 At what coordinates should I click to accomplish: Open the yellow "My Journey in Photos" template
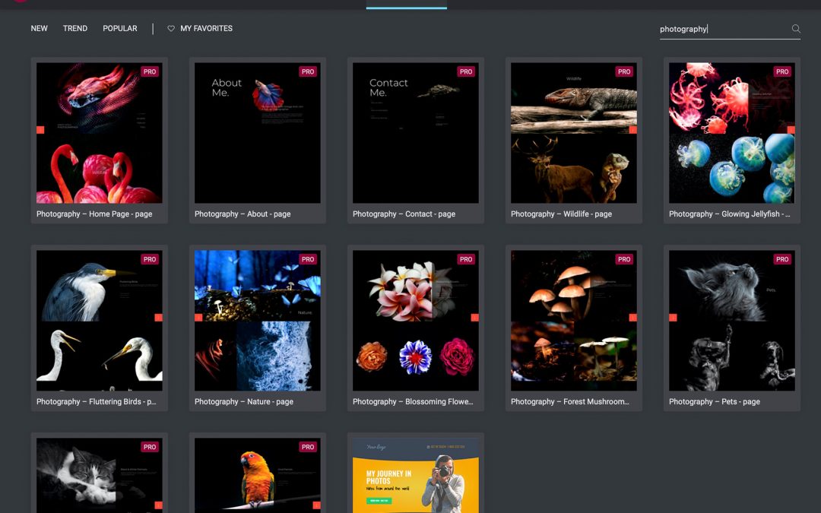415,475
